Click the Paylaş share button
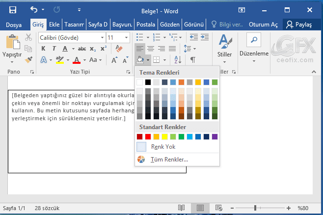This screenshot has width=323, height=215. [299, 25]
